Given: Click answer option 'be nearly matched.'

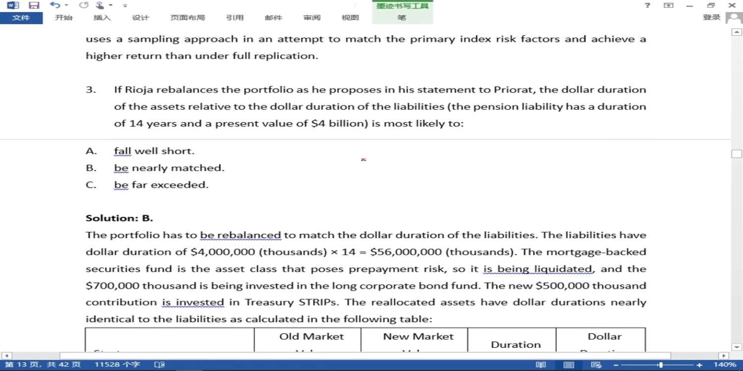Looking at the screenshot, I should [x=169, y=168].
